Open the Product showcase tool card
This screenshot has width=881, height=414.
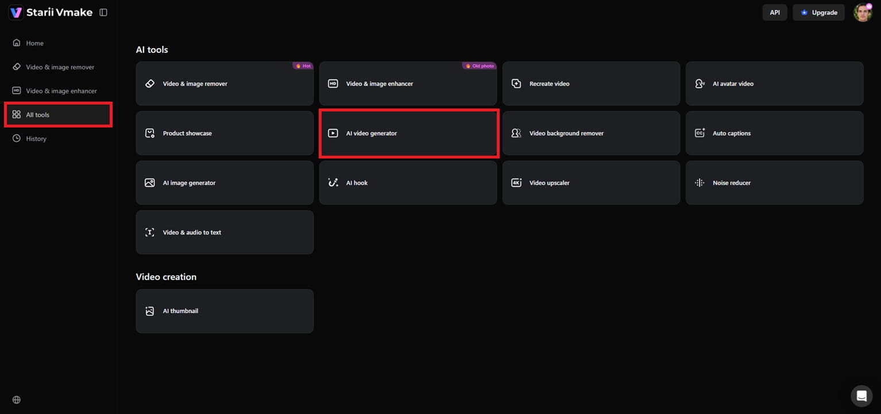click(225, 133)
